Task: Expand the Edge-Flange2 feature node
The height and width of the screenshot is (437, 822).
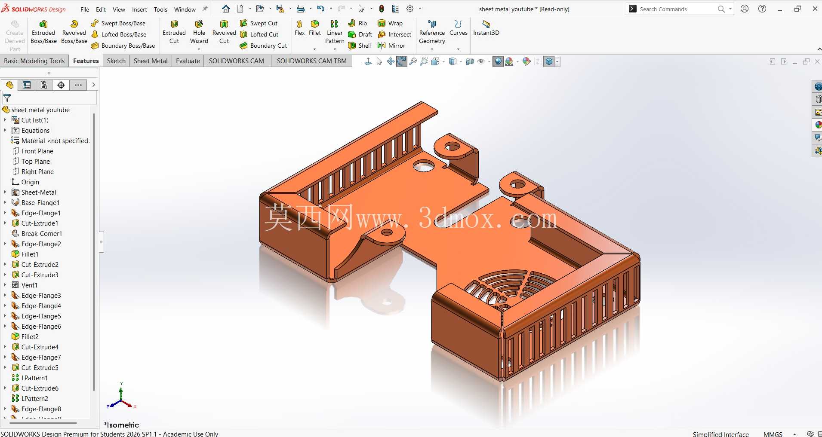Action: tap(5, 244)
